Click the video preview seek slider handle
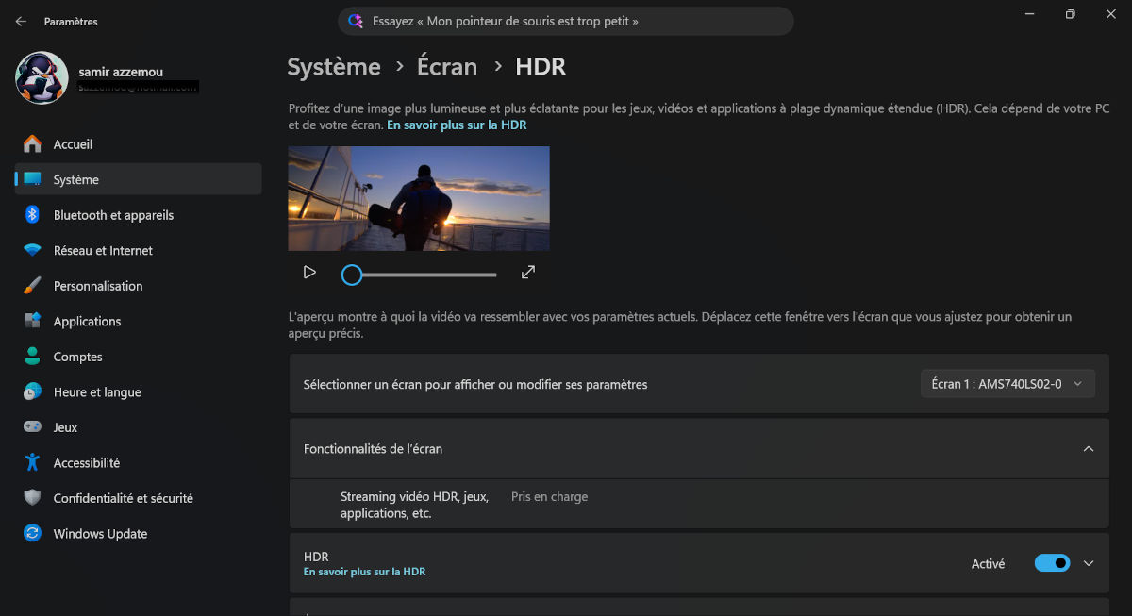This screenshot has width=1132, height=616. [x=352, y=275]
